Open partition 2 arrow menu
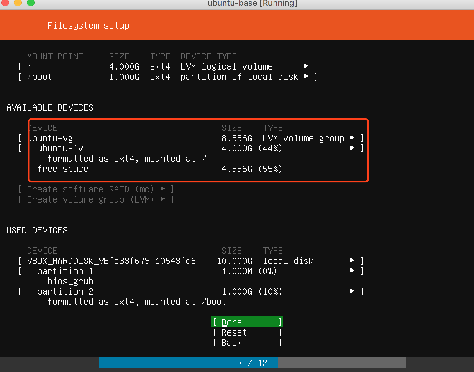Screen dimensions: 474x372 (352, 291)
